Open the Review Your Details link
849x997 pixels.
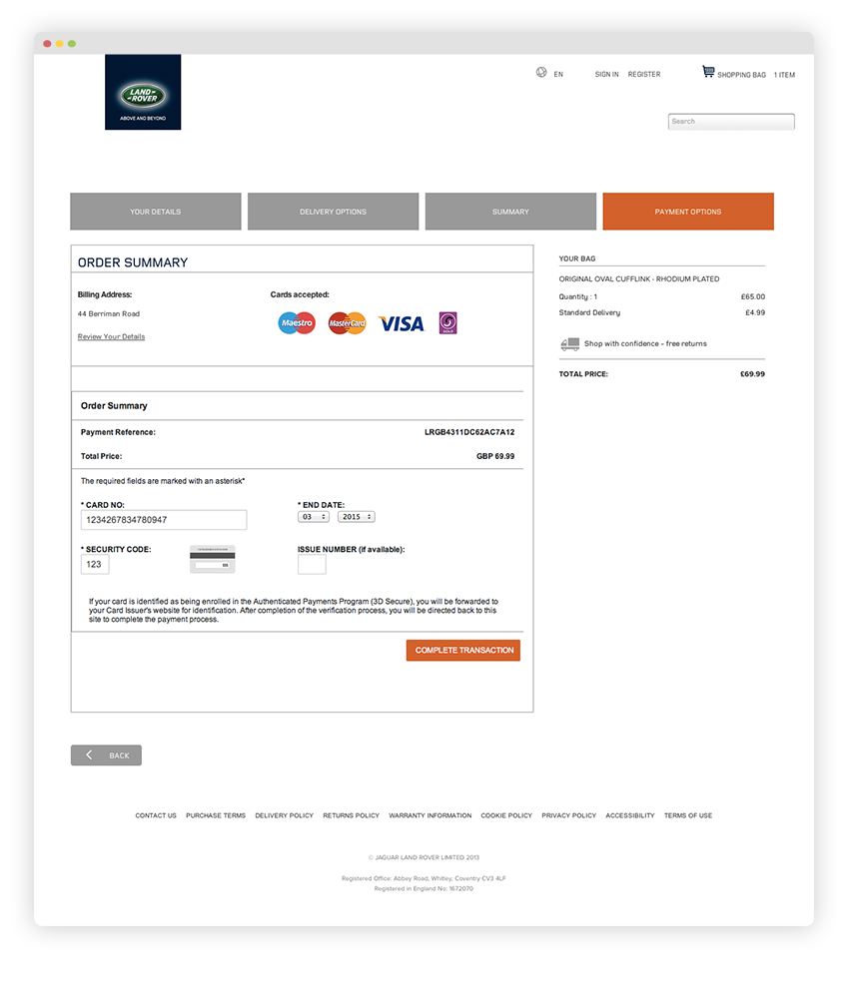tap(112, 337)
